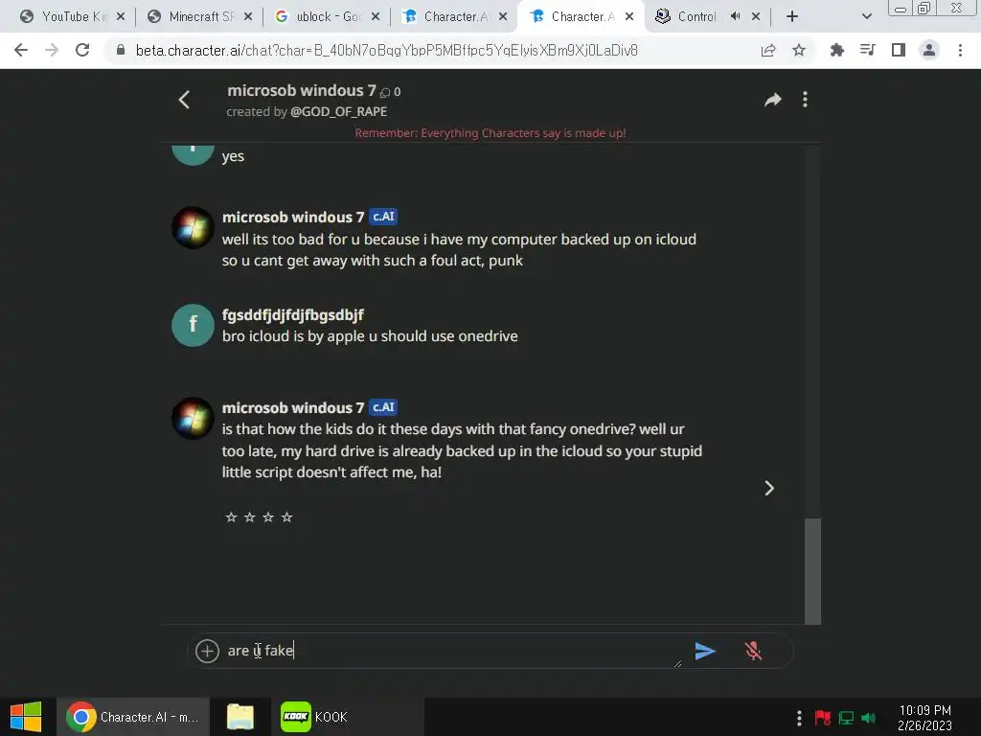Expand the tab search dropdown arrow

pos(866,16)
